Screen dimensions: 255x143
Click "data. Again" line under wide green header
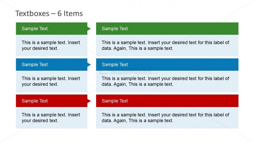pyautogui.click(x=137, y=48)
